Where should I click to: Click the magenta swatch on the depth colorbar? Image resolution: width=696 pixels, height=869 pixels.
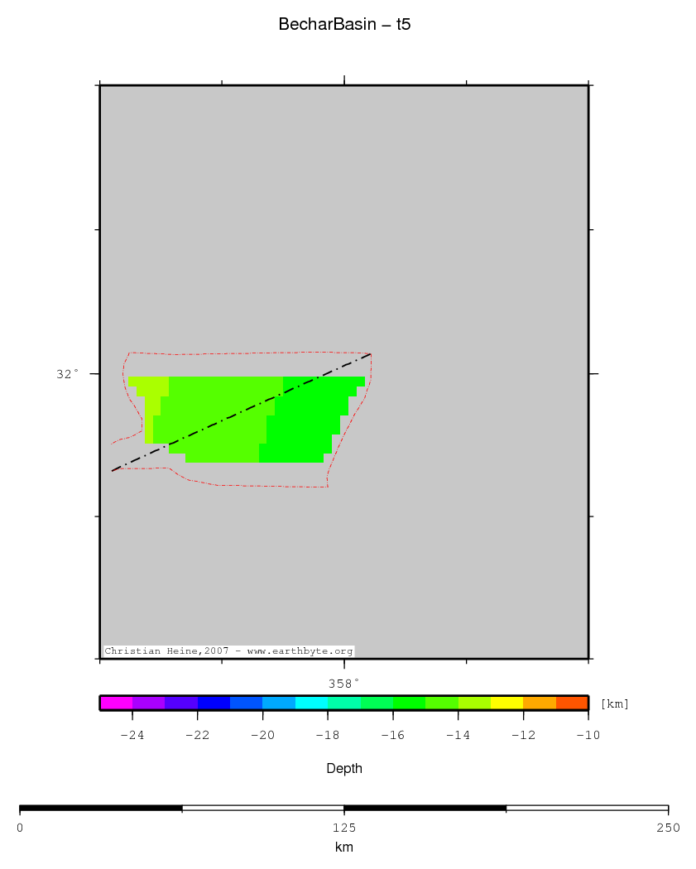(116, 703)
